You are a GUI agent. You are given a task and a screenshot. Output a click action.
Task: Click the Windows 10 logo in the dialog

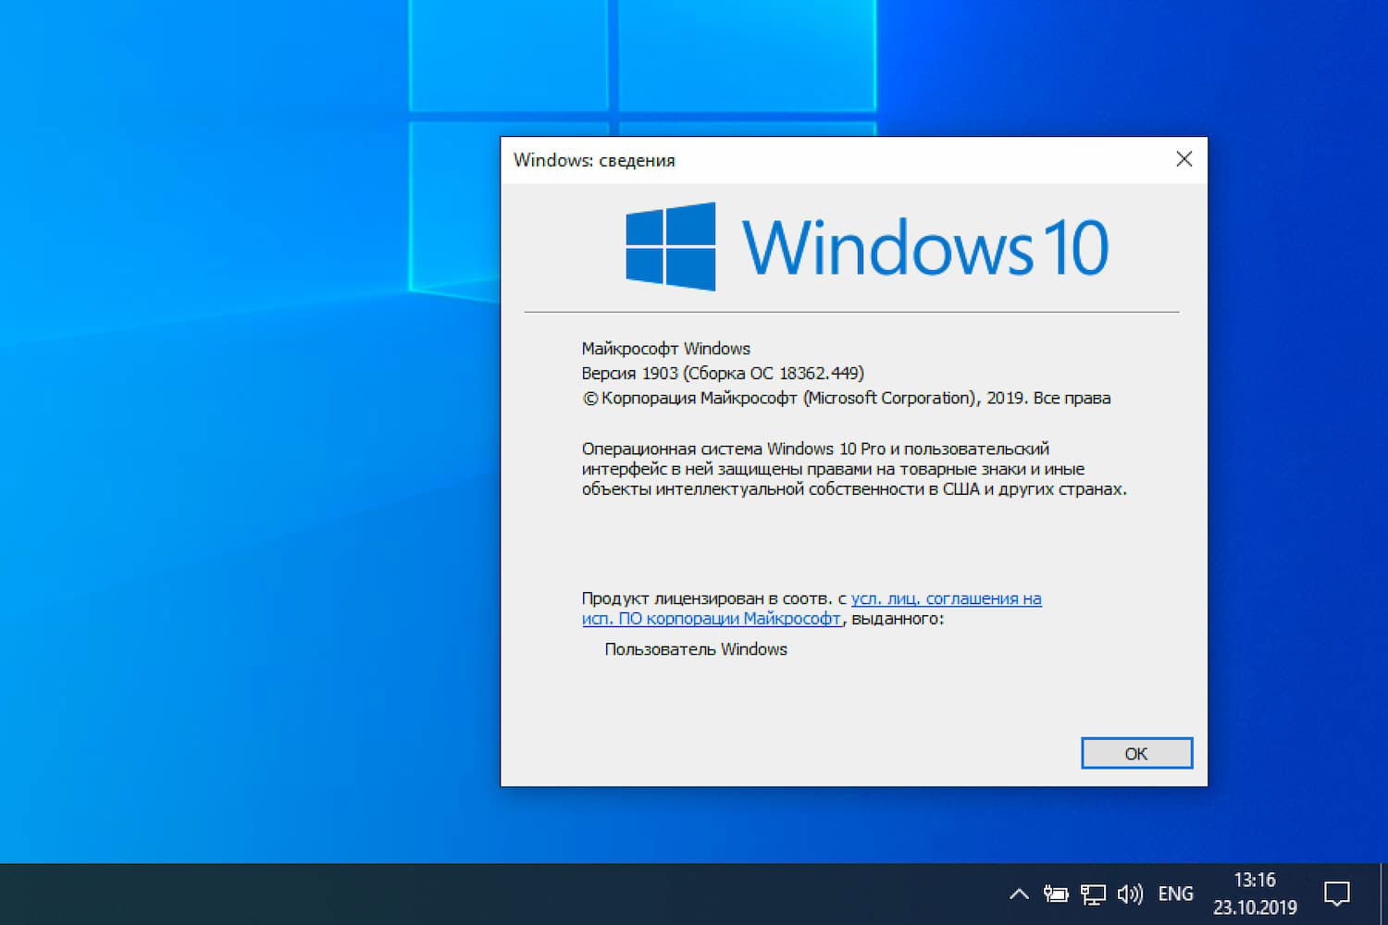(x=865, y=245)
